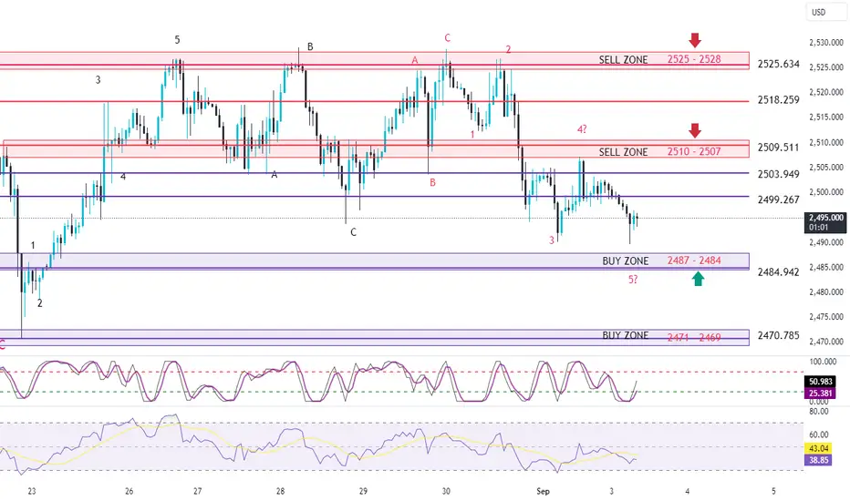Click 2,480.000 on the price axis
Screen dimensions: 850x501
click(x=825, y=291)
